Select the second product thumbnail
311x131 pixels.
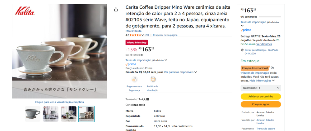pos(51,114)
